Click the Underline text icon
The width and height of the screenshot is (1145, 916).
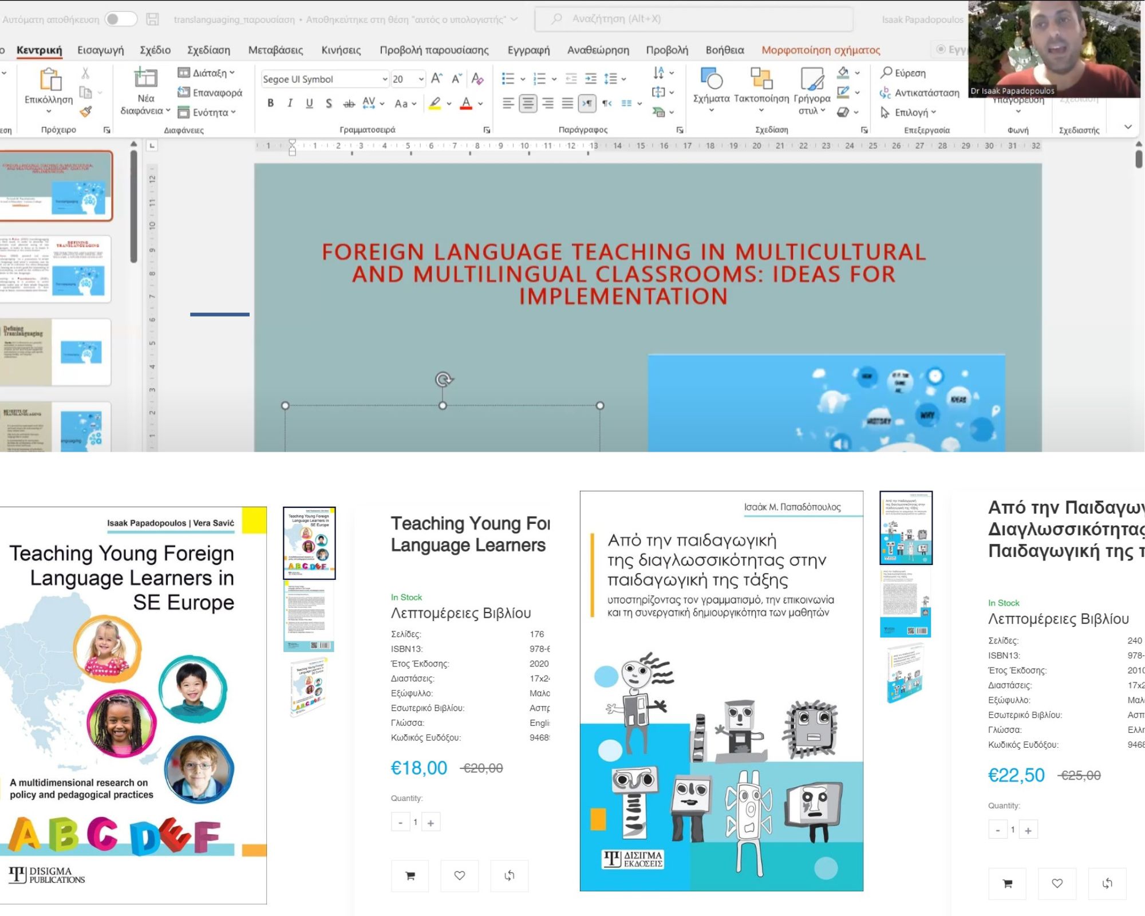pyautogui.click(x=309, y=103)
